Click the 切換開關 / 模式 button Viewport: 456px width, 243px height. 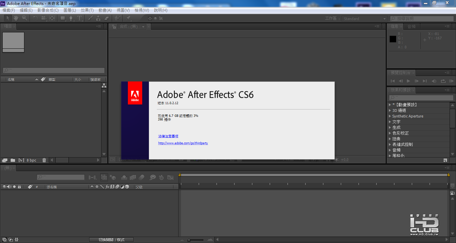pyautogui.click(x=111, y=240)
